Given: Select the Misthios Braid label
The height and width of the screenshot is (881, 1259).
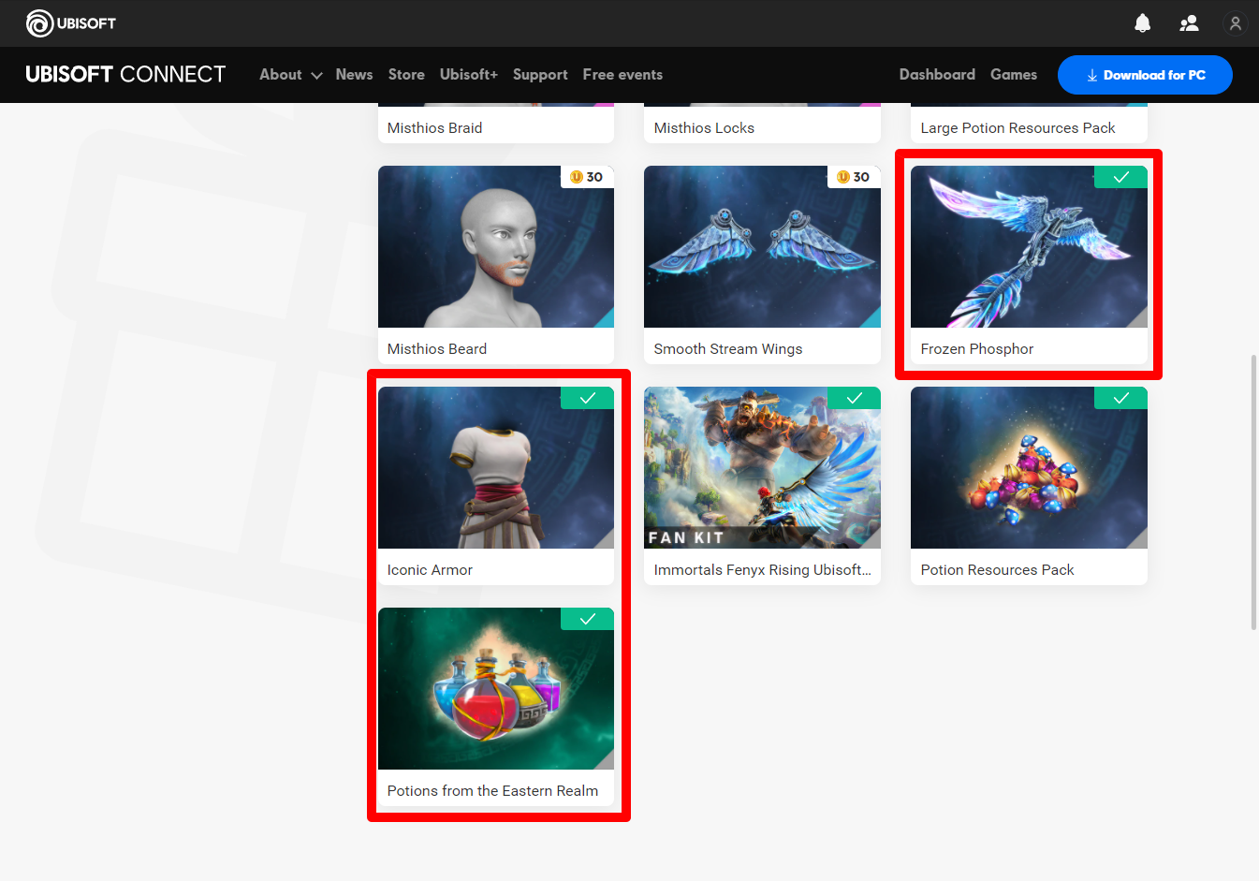Looking at the screenshot, I should coord(434,128).
